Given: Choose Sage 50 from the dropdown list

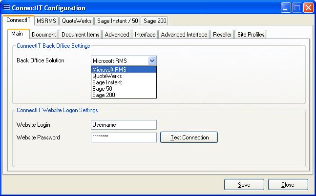Looking at the screenshot, I should (124, 89).
